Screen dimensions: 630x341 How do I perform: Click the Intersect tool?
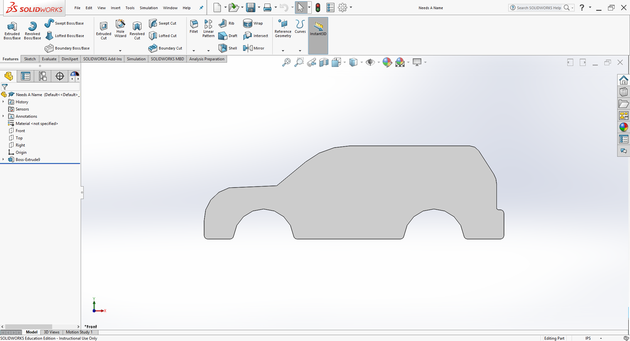click(256, 36)
